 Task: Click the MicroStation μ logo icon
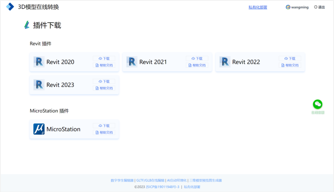39,129
